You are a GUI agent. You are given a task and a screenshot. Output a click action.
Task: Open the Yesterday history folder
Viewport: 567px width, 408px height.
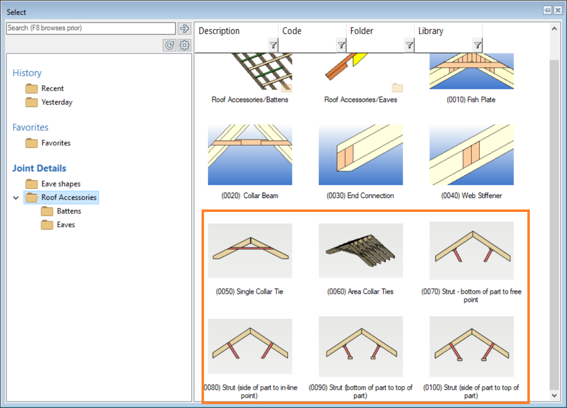(x=57, y=102)
